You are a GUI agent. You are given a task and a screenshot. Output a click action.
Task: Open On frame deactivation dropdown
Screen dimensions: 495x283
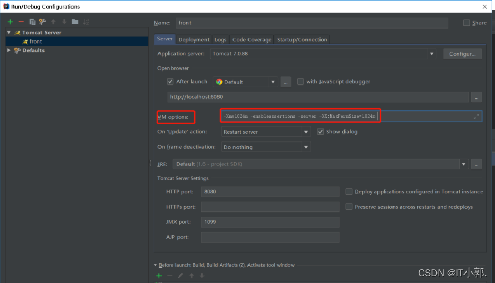(266, 147)
